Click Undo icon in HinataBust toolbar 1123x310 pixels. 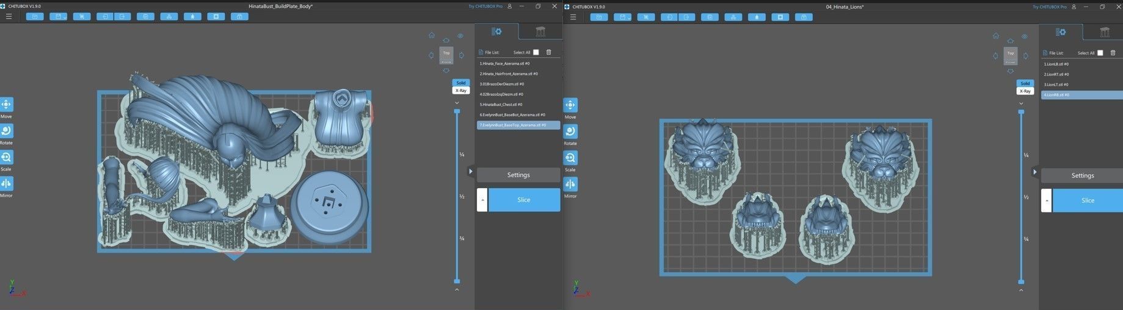pos(106,16)
